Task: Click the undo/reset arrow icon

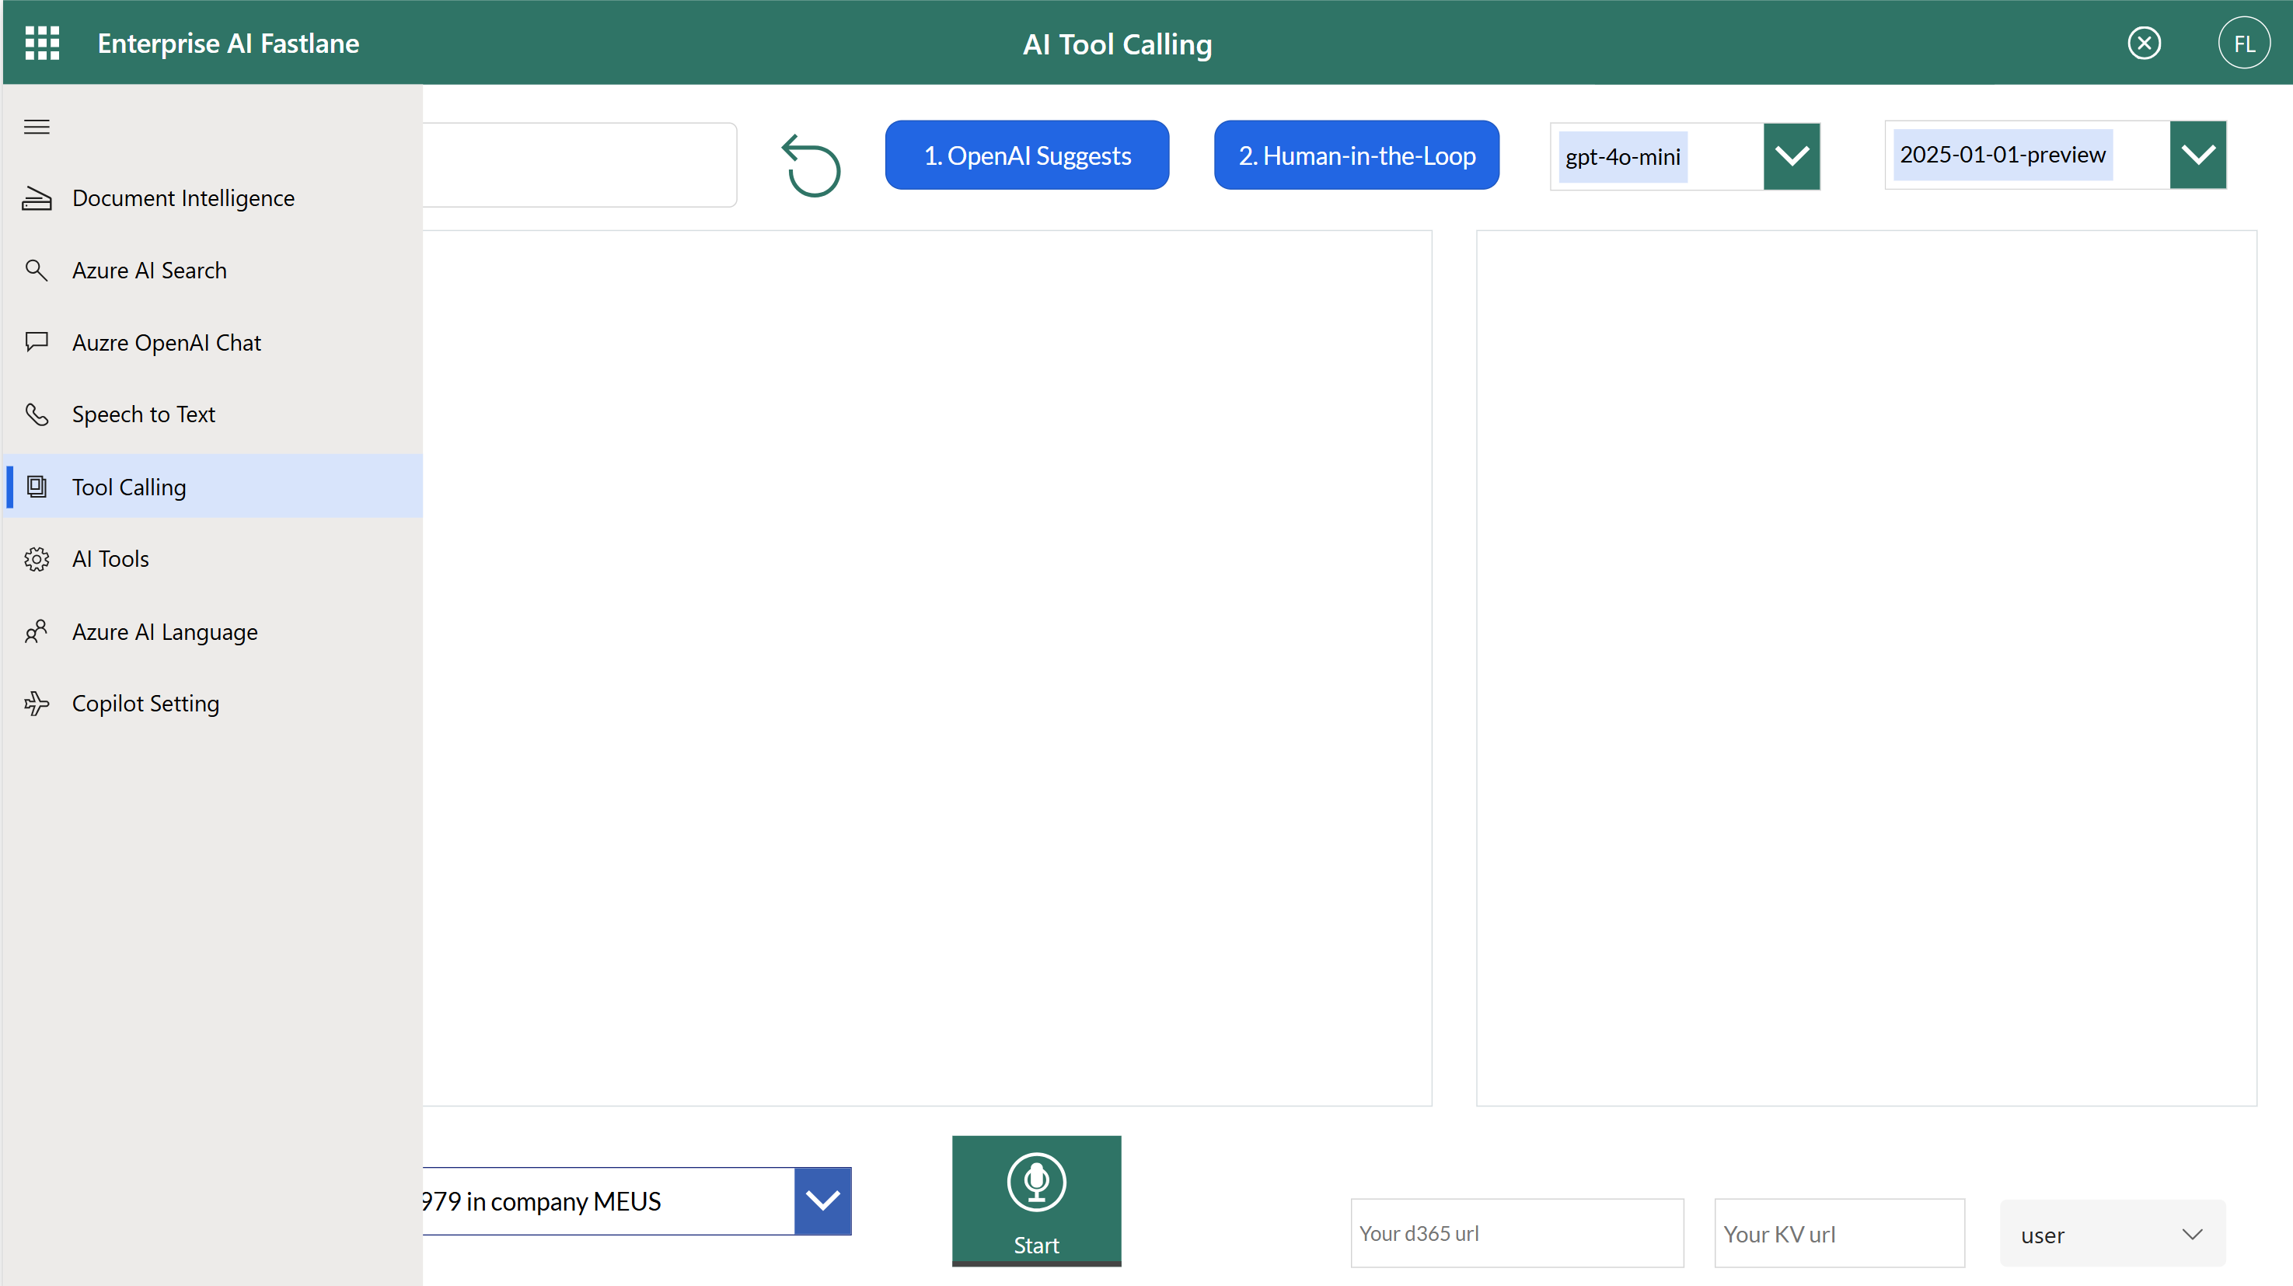Action: point(811,165)
